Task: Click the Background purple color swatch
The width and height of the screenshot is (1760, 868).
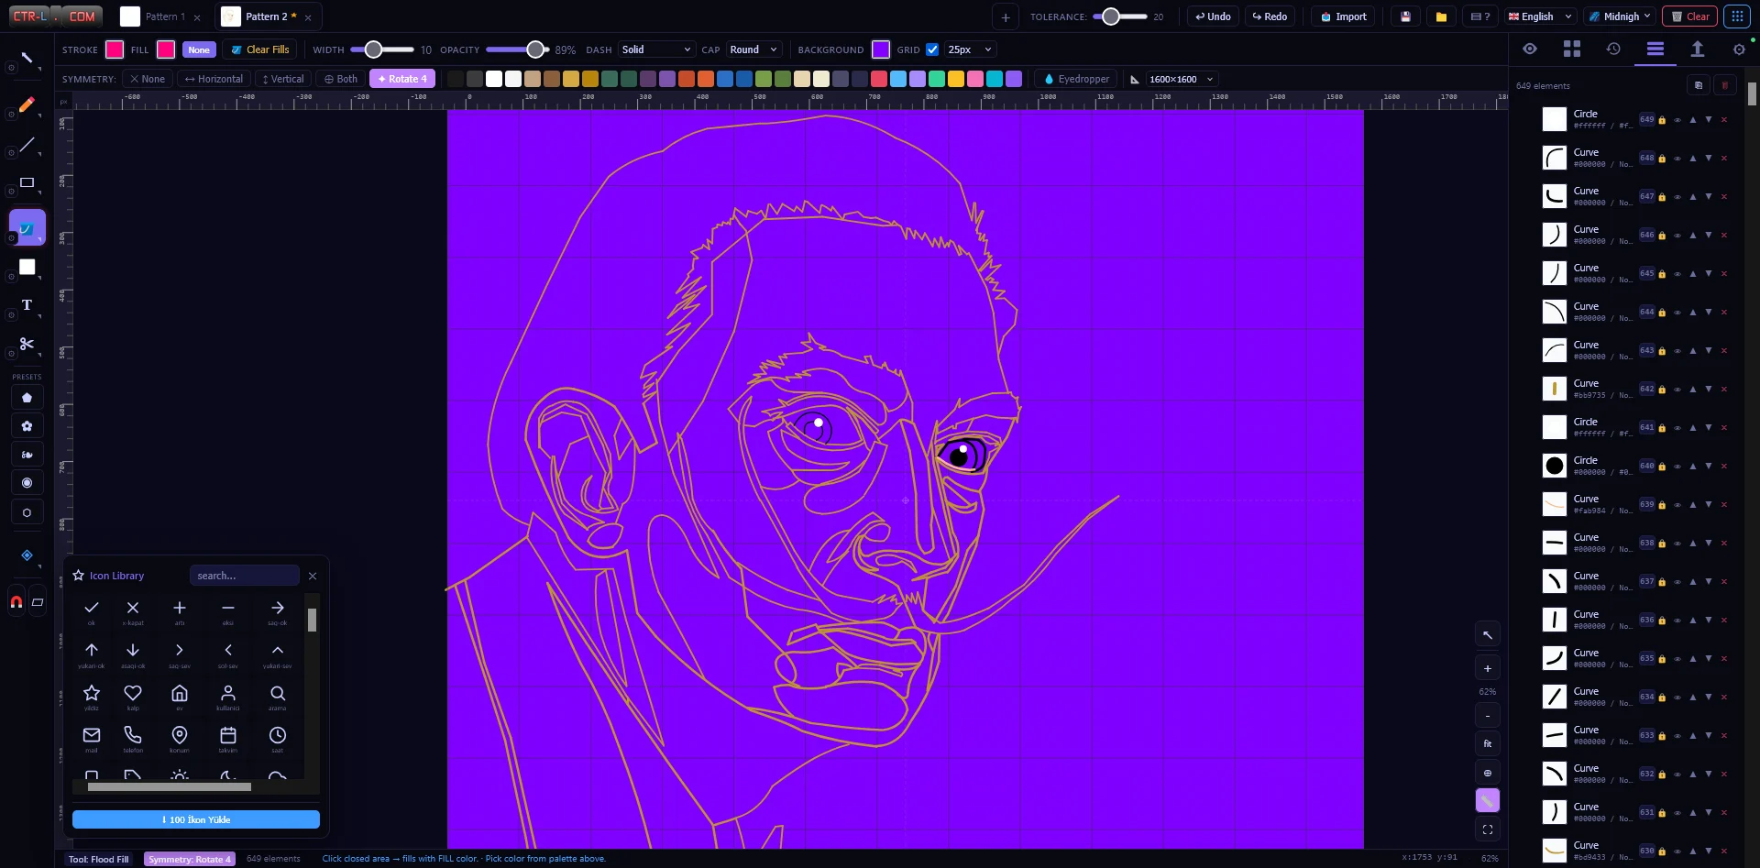Action: tap(881, 49)
